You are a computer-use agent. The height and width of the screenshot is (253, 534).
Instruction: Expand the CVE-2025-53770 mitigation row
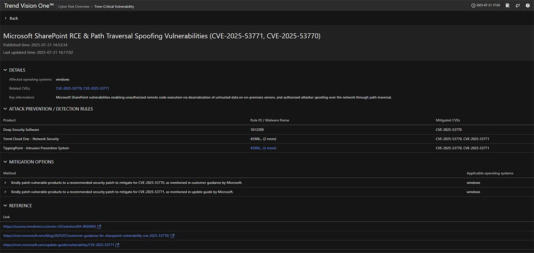[5, 183]
